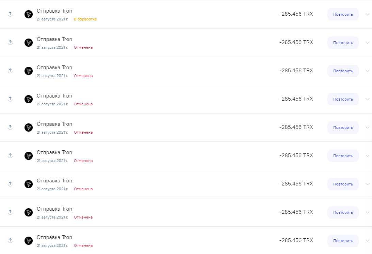Click "Повторить" on the third transaction row
Viewport: 372px width, 254px height.
pos(343,71)
